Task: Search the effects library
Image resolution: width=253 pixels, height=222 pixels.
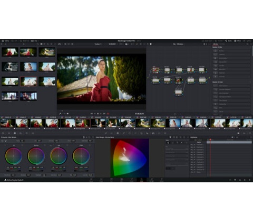Action: (247, 44)
